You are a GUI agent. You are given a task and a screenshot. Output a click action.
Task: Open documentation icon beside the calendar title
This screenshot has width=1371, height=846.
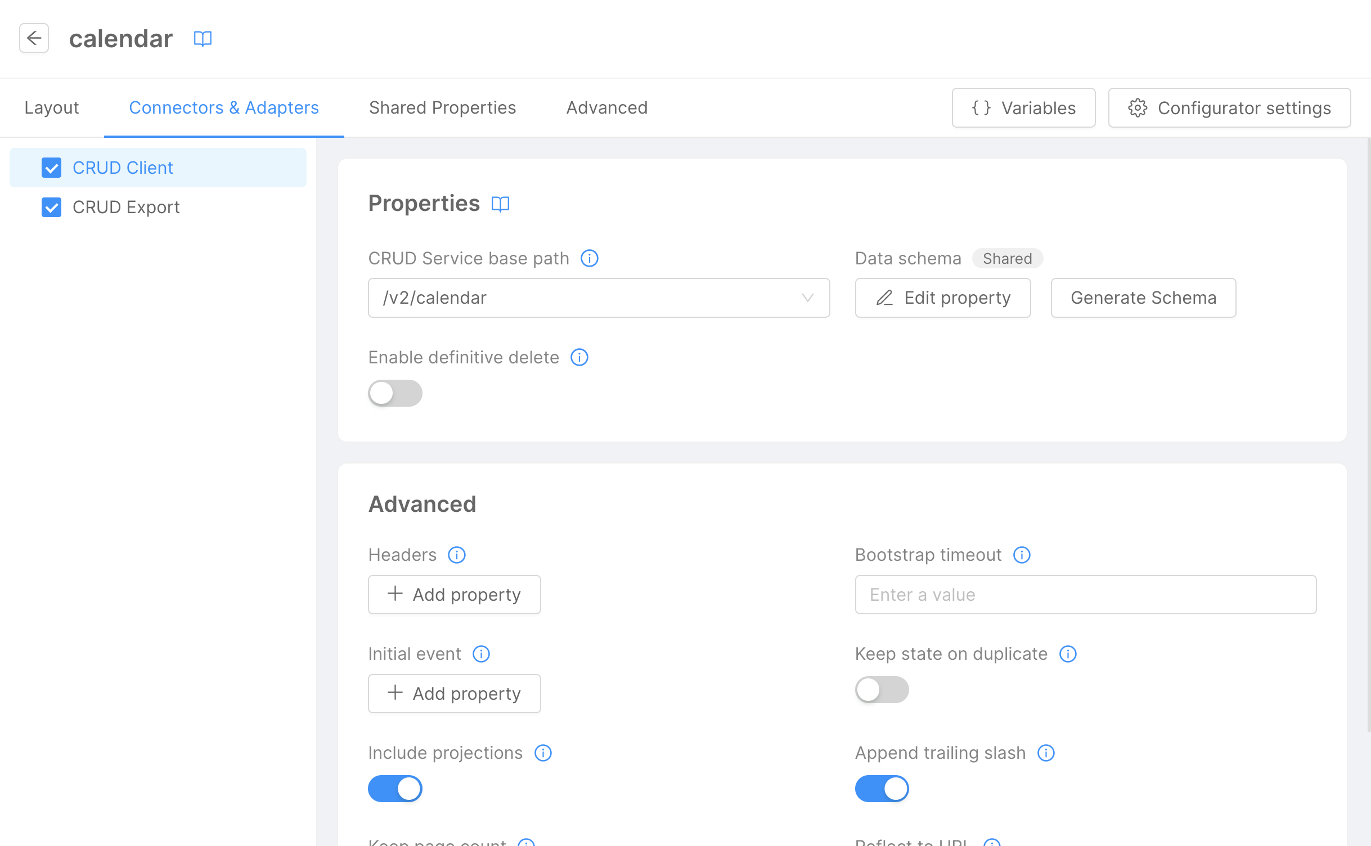click(203, 38)
